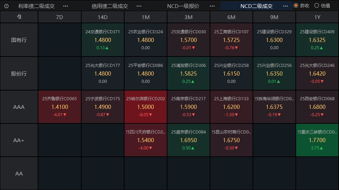Screen dimensions: 339x190
Task: Select the 股份行 row label
Action: coord(19,74)
